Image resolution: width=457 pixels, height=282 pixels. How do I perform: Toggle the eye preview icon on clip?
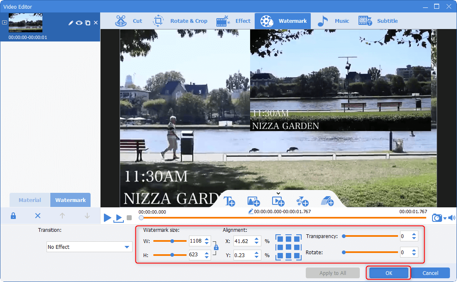point(79,23)
